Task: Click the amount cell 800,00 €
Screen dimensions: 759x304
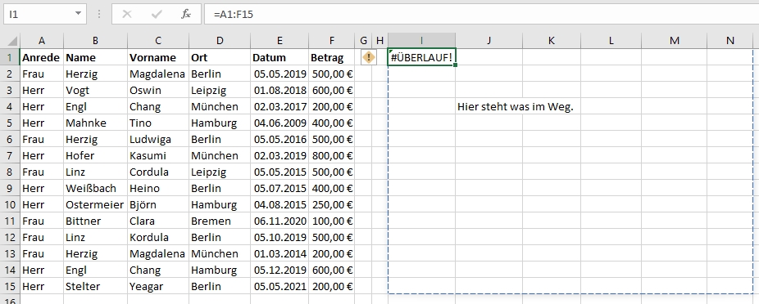Action: tap(332, 155)
